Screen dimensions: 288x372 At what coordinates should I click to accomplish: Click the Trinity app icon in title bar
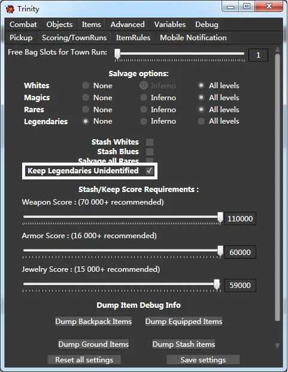click(10, 9)
